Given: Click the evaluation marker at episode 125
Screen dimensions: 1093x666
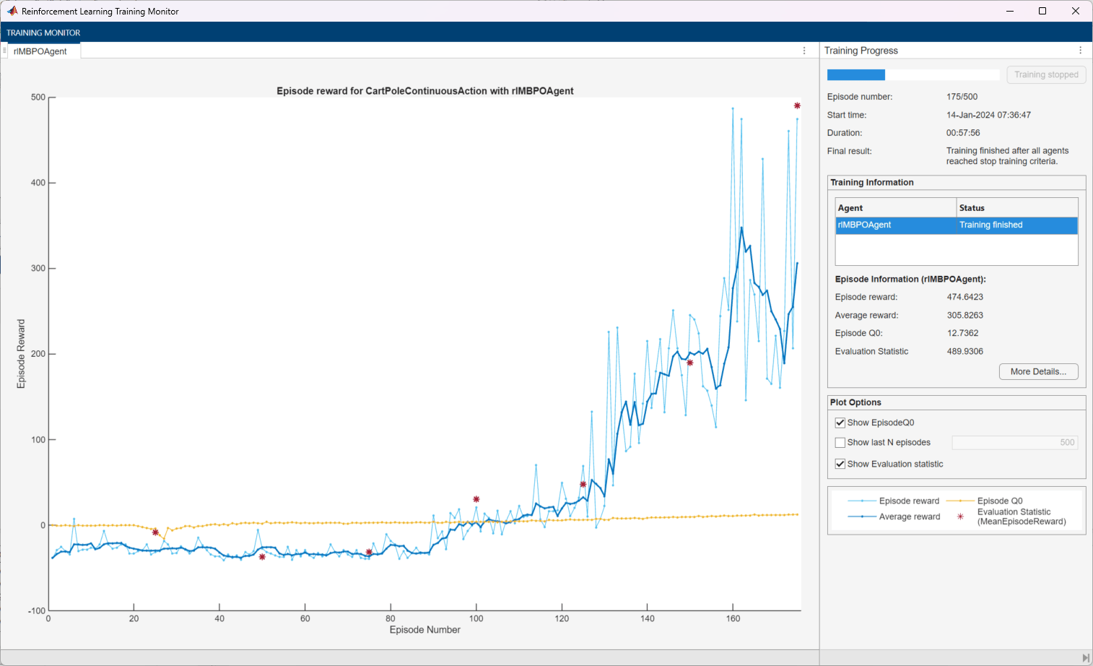Looking at the screenshot, I should coord(583,484).
